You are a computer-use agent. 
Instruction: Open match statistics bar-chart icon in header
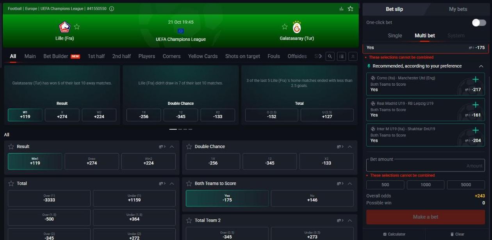click(342, 9)
